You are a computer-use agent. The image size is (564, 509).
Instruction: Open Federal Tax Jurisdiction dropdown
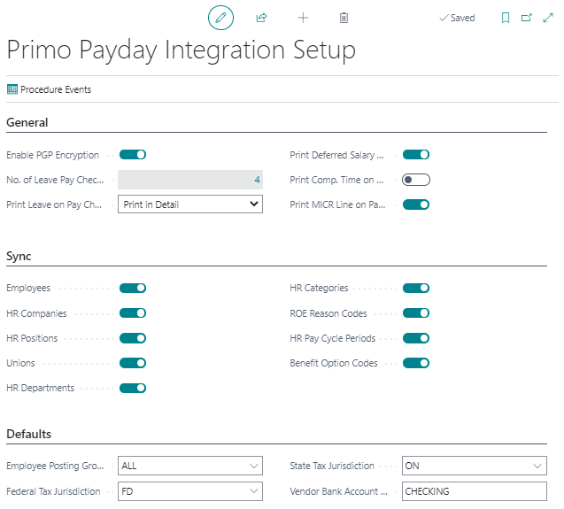190,491
